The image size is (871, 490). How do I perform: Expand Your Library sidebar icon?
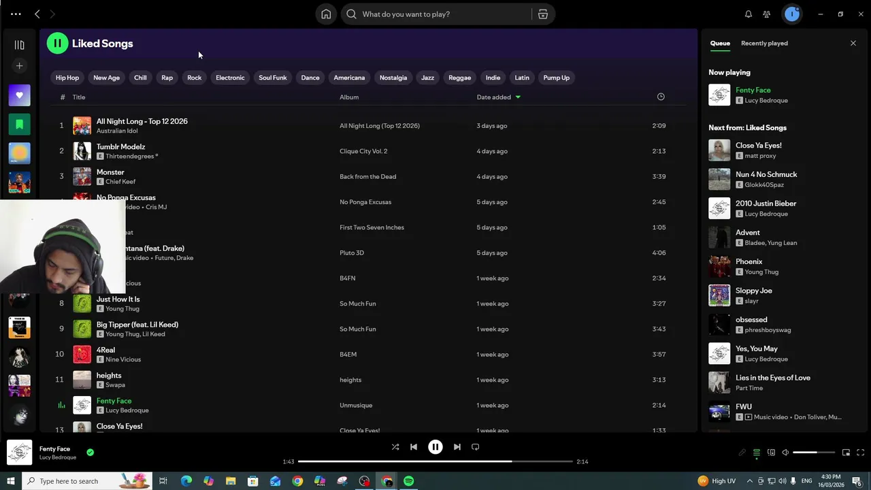[19, 45]
